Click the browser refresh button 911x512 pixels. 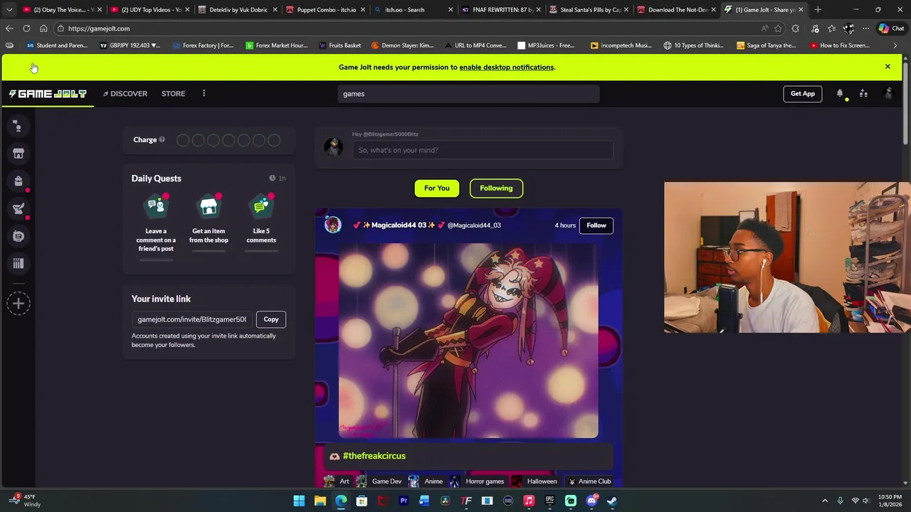coord(26,28)
